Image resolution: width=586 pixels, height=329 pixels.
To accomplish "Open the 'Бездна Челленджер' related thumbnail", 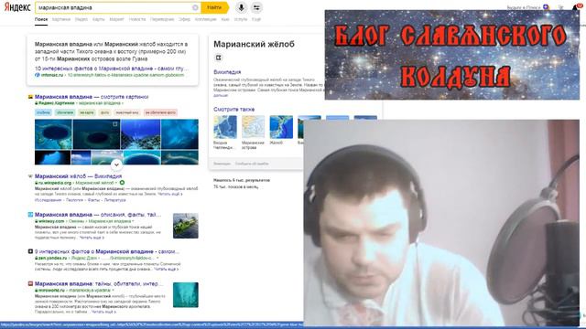I will (225, 127).
